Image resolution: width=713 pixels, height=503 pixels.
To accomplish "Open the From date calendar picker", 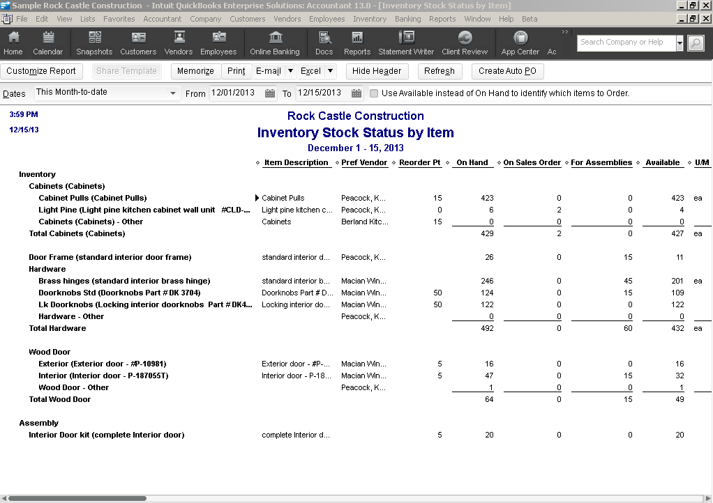I will (270, 93).
